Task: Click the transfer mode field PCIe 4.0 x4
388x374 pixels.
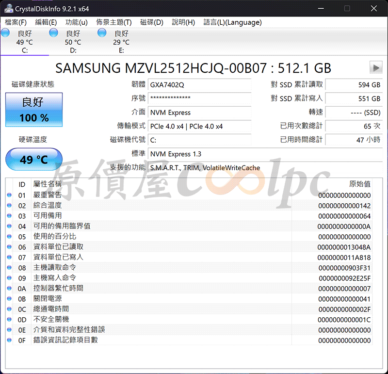Action: coord(199,126)
